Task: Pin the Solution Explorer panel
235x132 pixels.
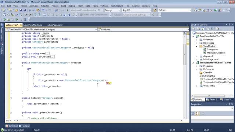Action: tap(229, 25)
